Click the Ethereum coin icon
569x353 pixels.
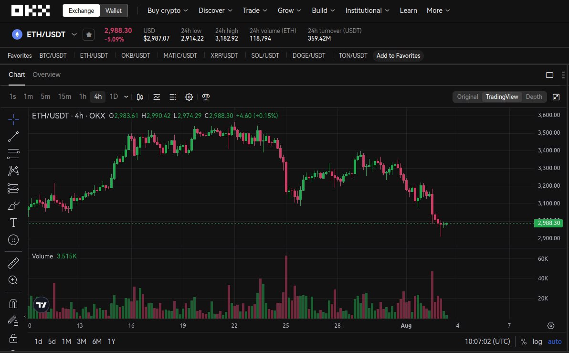(x=17, y=34)
